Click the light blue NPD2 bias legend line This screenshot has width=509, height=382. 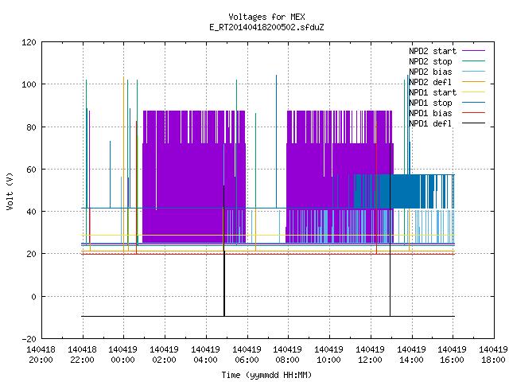click(474, 72)
